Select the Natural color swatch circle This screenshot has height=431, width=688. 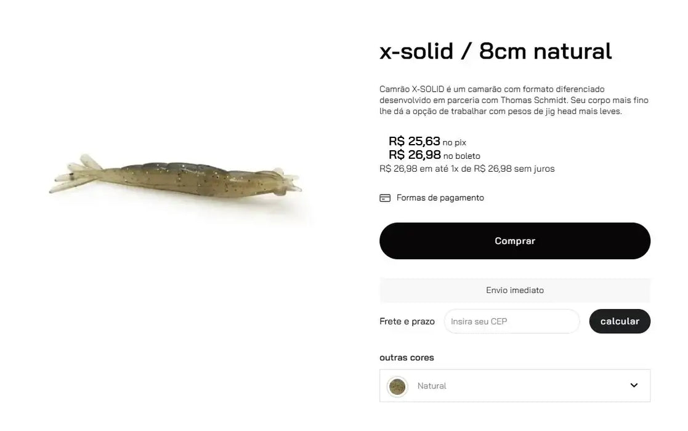point(397,387)
